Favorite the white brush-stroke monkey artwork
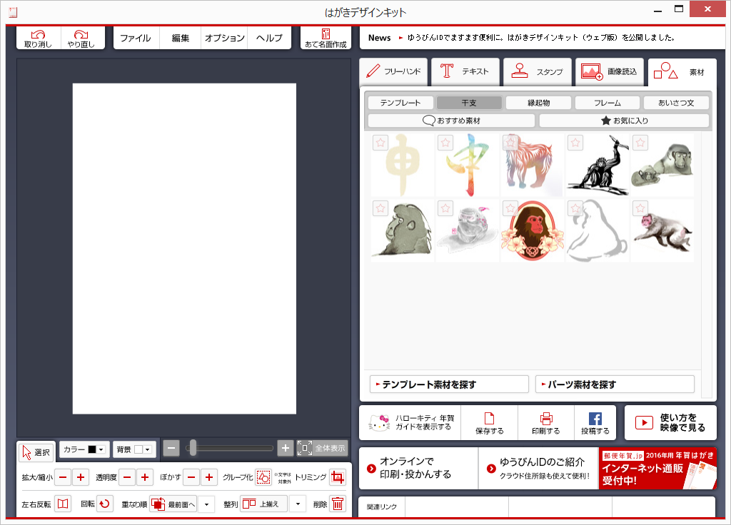This screenshot has height=525, width=731. coord(575,209)
